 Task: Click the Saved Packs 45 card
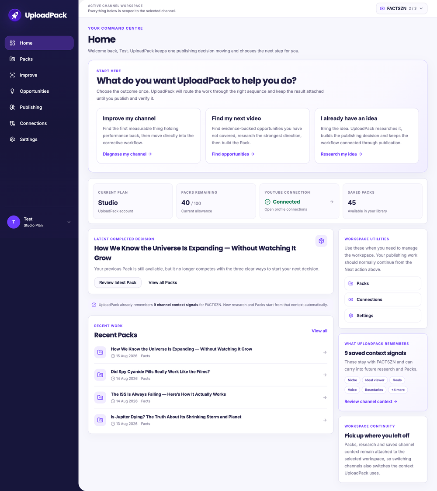point(382,201)
